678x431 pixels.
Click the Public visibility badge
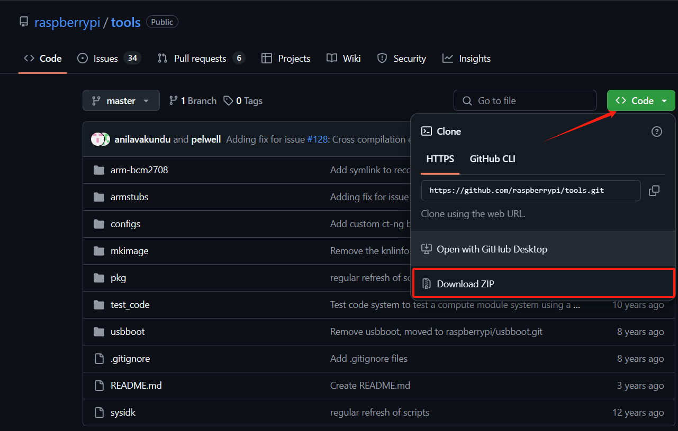pos(162,22)
